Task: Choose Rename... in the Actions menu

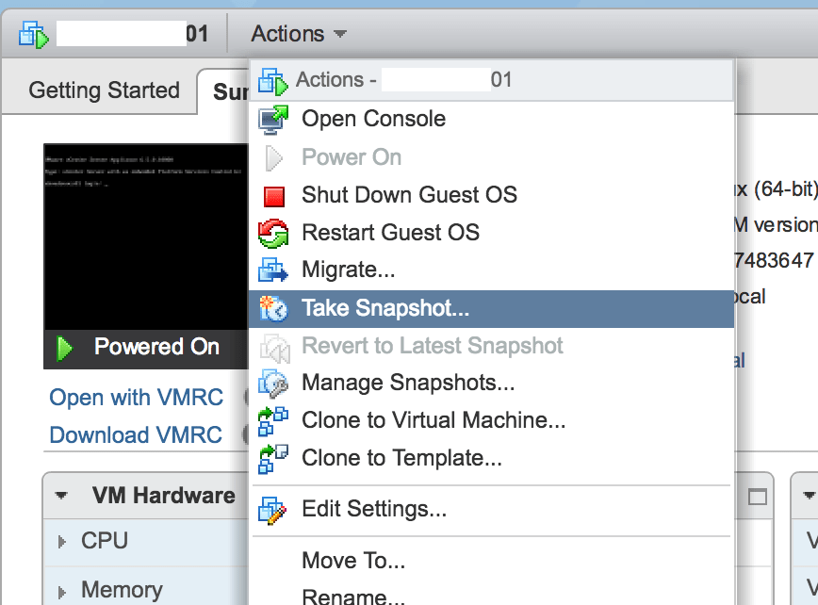Action: pos(353,596)
